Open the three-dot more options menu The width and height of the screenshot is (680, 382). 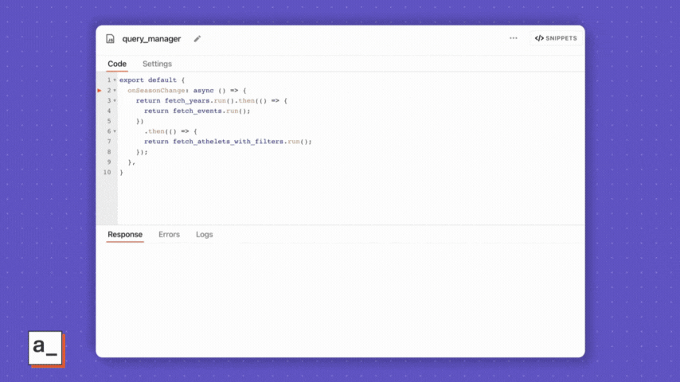coord(514,38)
